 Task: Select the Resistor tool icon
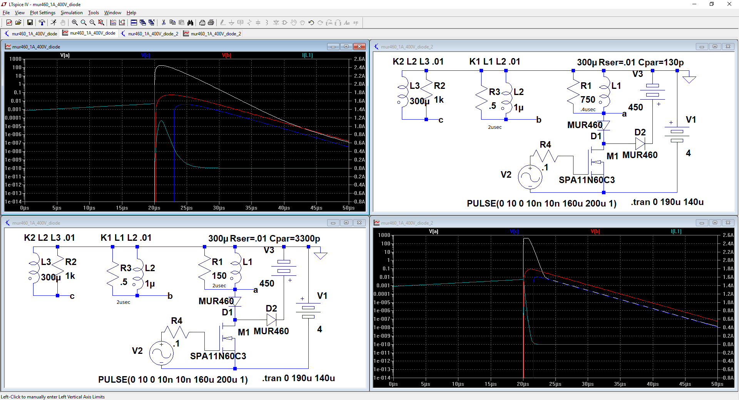tap(249, 23)
